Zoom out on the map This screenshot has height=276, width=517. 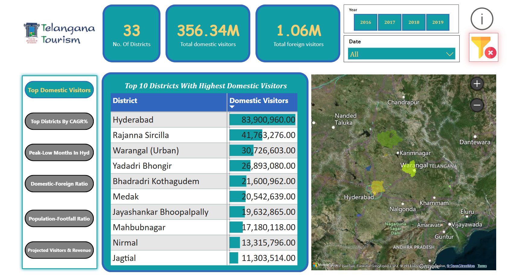pyautogui.click(x=477, y=105)
